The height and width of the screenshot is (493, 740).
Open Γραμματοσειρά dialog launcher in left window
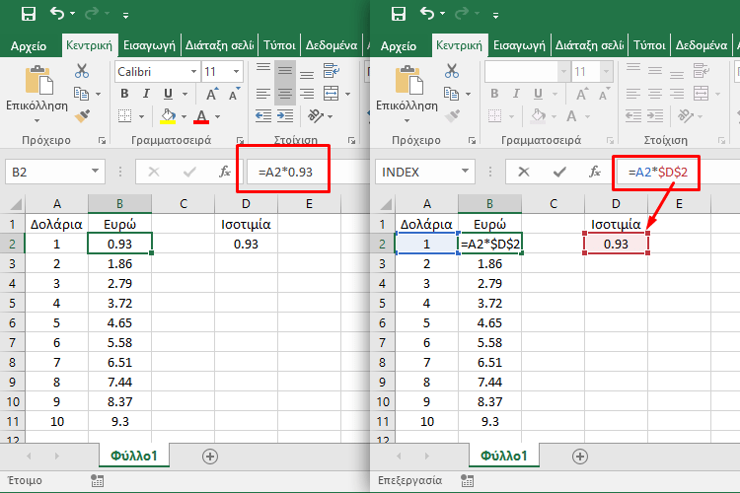[x=240, y=140]
